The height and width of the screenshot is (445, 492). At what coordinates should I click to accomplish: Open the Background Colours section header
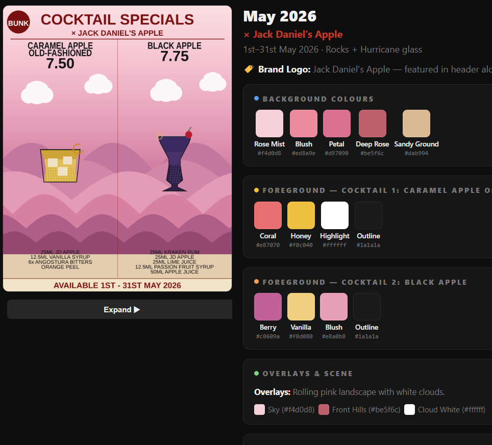pyautogui.click(x=318, y=99)
